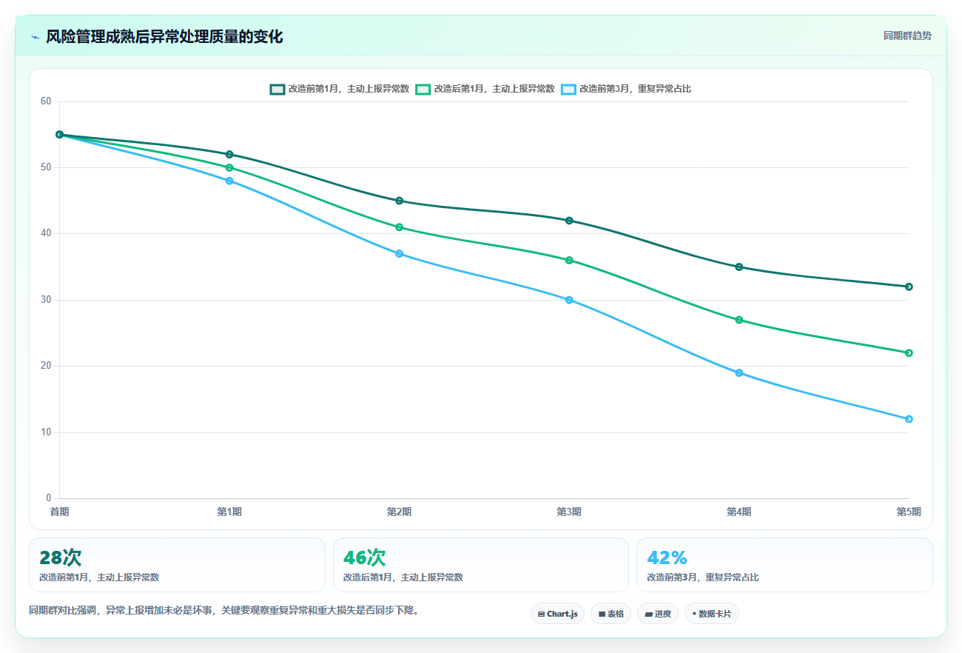Click green data point at 第4期

(739, 320)
